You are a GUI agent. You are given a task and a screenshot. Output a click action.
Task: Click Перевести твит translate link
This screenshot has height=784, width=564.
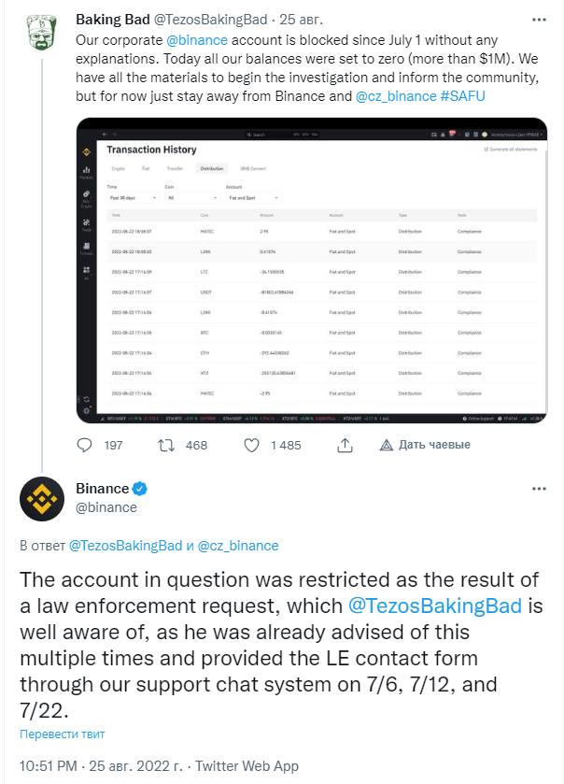(x=62, y=734)
